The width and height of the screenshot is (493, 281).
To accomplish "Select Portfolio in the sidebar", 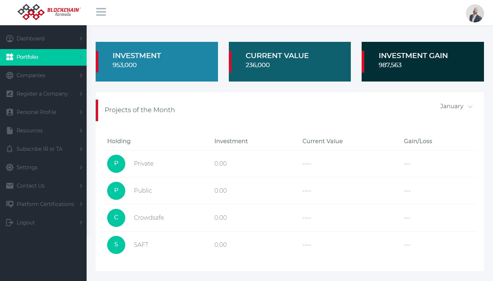I will pyautogui.click(x=27, y=57).
